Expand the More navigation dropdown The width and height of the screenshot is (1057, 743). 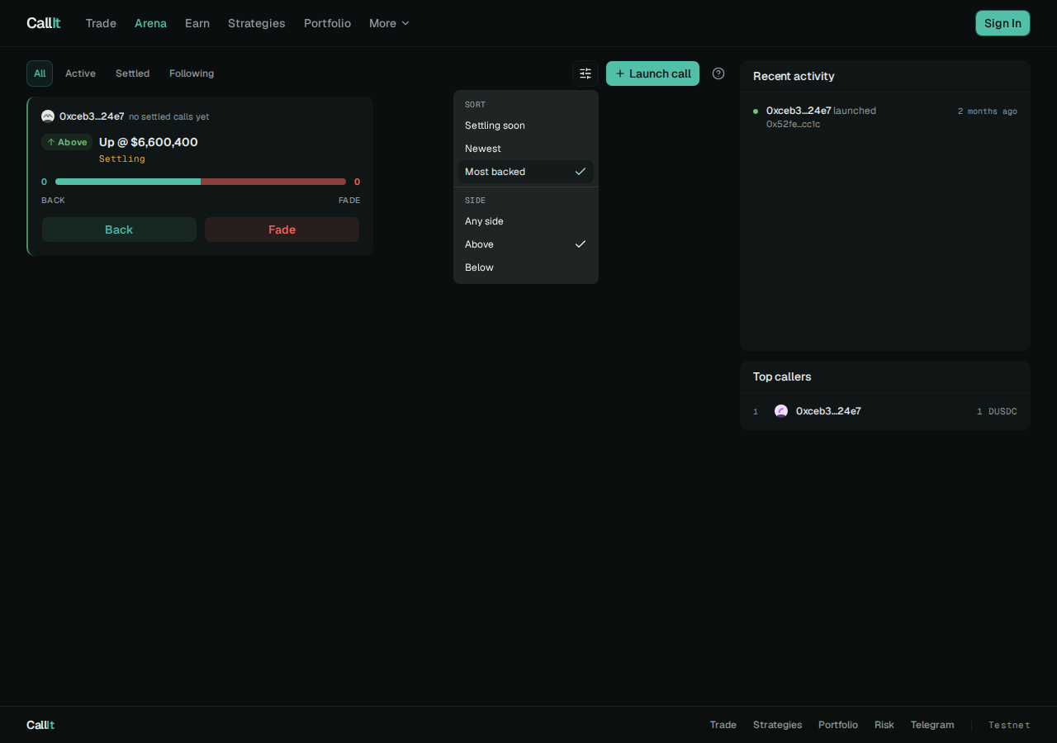pos(389,23)
